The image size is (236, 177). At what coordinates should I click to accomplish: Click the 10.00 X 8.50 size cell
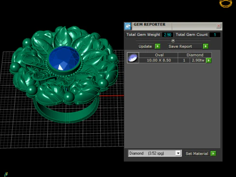(158, 60)
